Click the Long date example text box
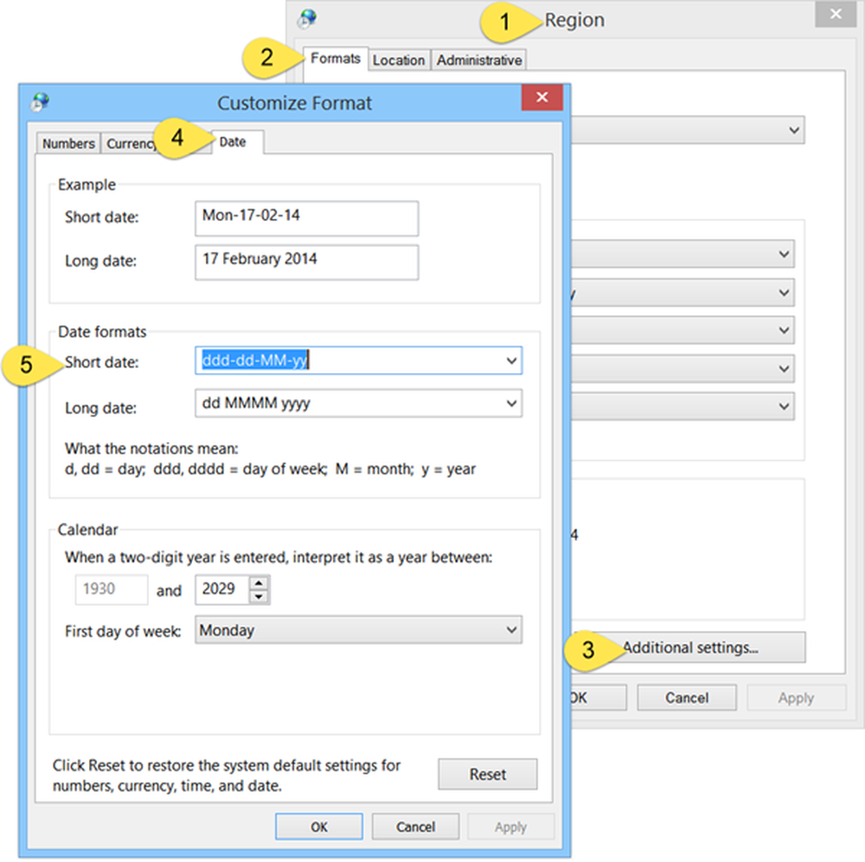Viewport: 865px width, 862px height. [x=306, y=262]
